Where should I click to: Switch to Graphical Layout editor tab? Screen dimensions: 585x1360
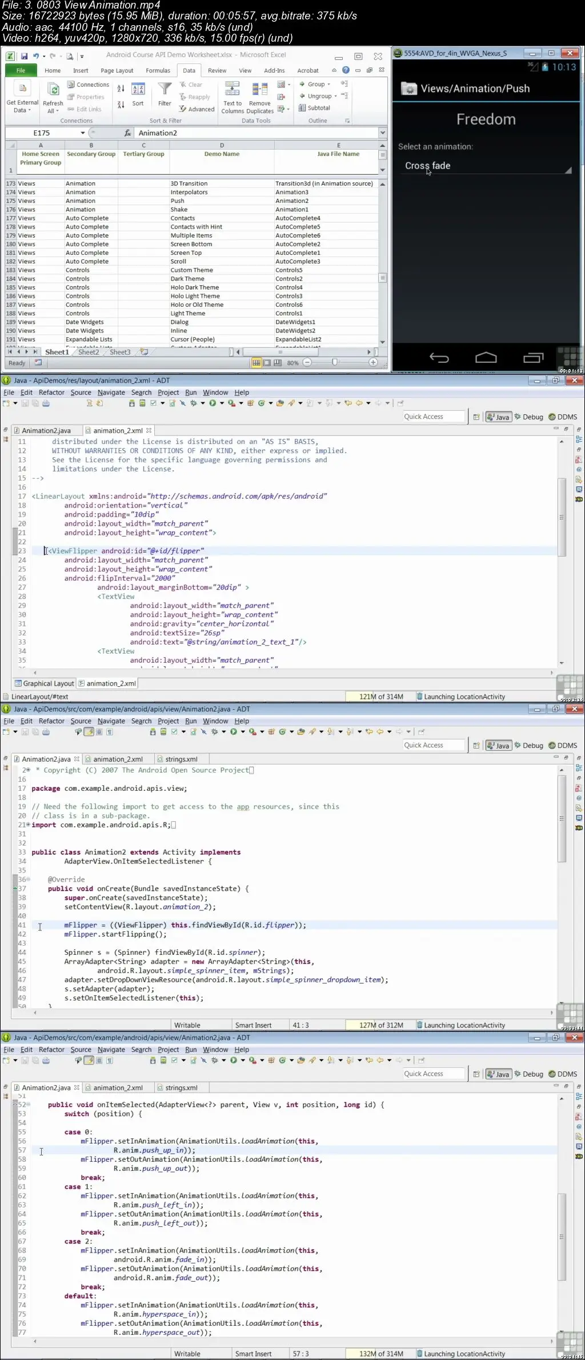coord(45,683)
